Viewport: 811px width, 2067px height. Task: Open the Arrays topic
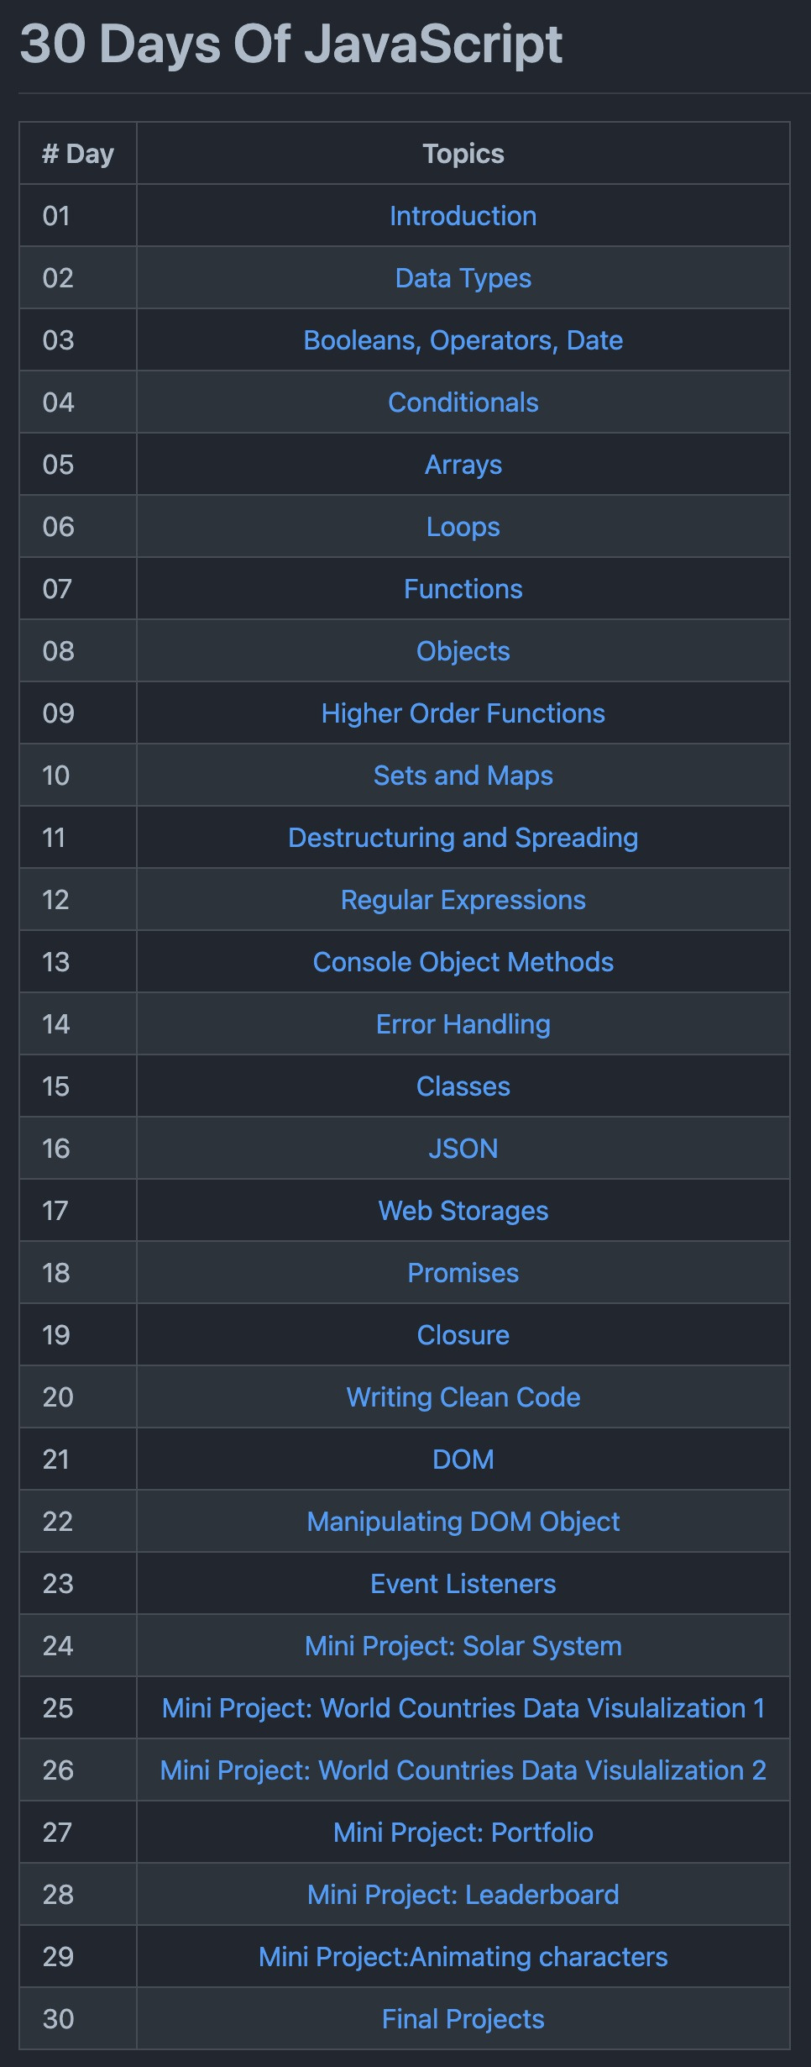tap(463, 465)
